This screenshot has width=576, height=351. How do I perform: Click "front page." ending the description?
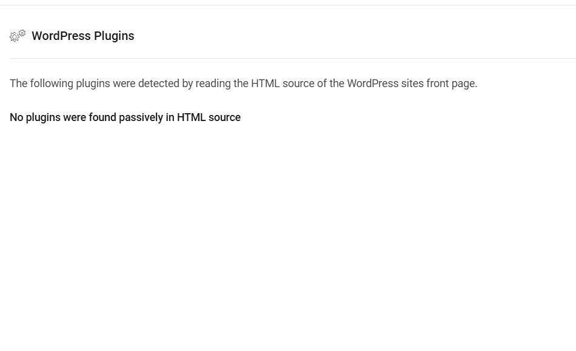[452, 84]
